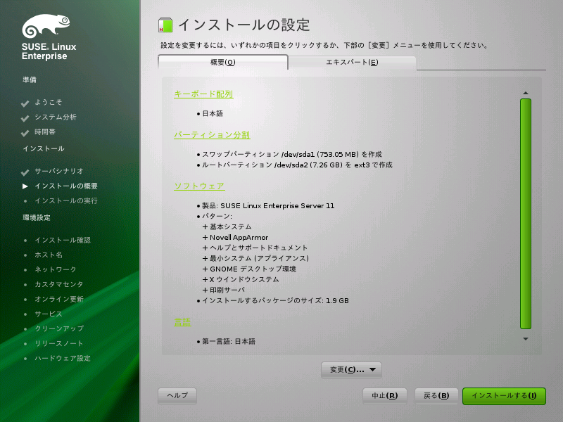Click sidebar step システム分析 text
This screenshot has height=422, width=563.
click(56, 117)
